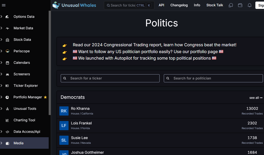Click the LF avatar for Lois Frankel
Image resolution: width=264 pixels, height=155 pixels.
[x=64, y=125]
